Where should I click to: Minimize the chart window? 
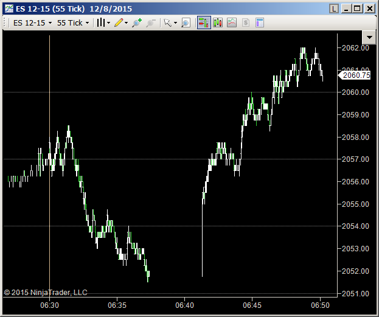(346, 9)
